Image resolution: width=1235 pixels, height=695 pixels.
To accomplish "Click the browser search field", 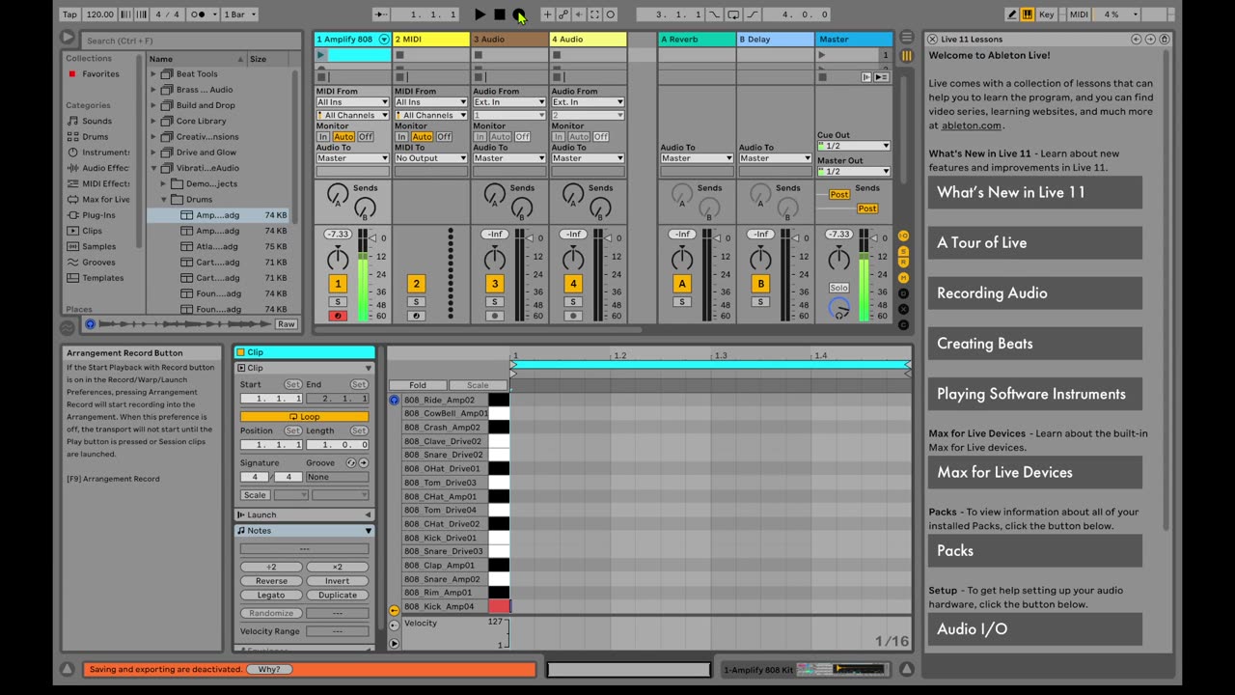I will 190,41.
